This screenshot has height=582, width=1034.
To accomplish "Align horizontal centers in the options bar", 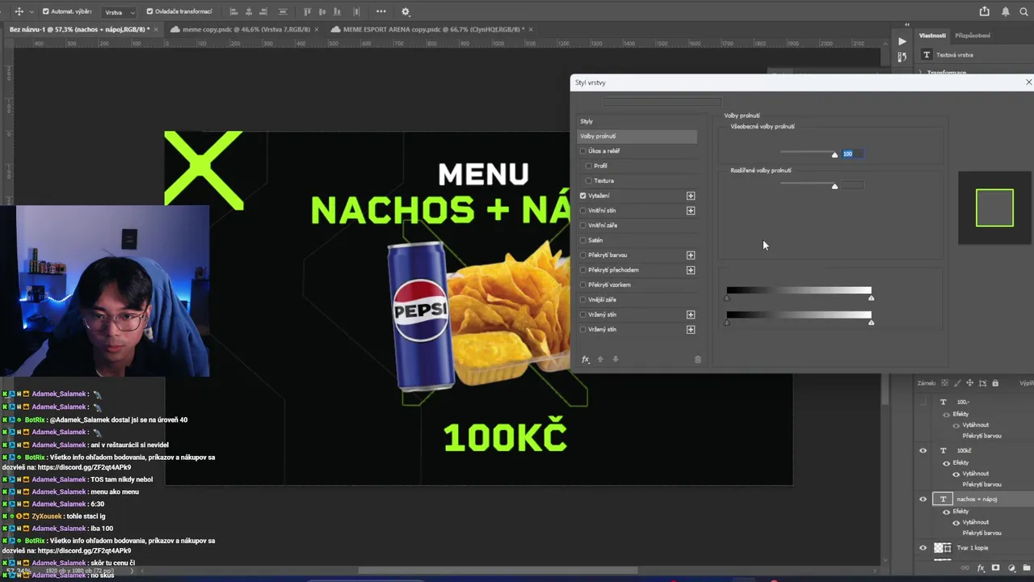I will pos(249,11).
